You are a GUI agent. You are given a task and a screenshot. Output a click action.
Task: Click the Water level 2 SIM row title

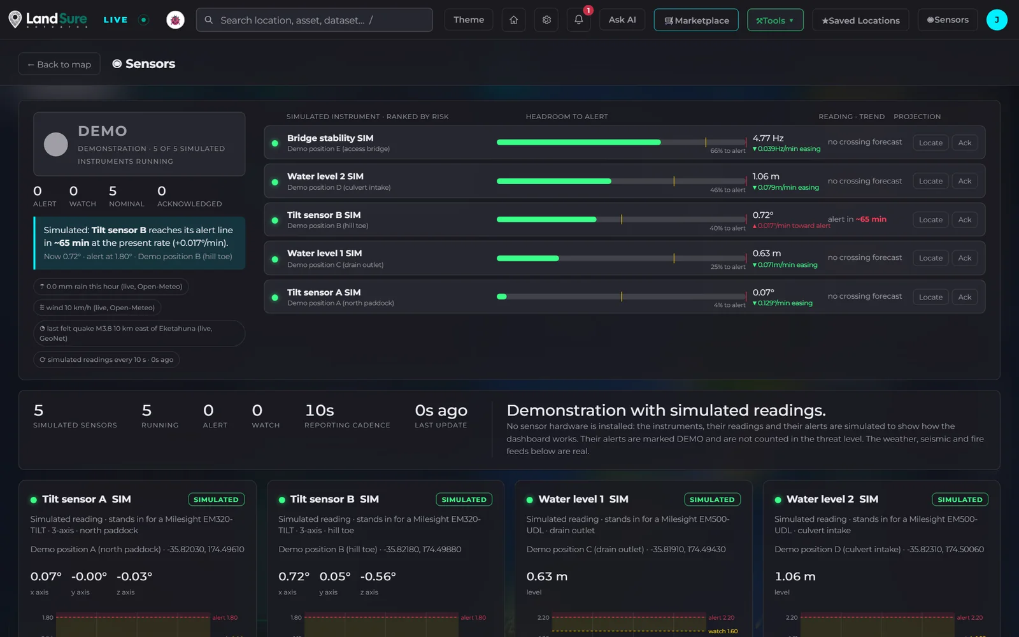click(x=325, y=176)
